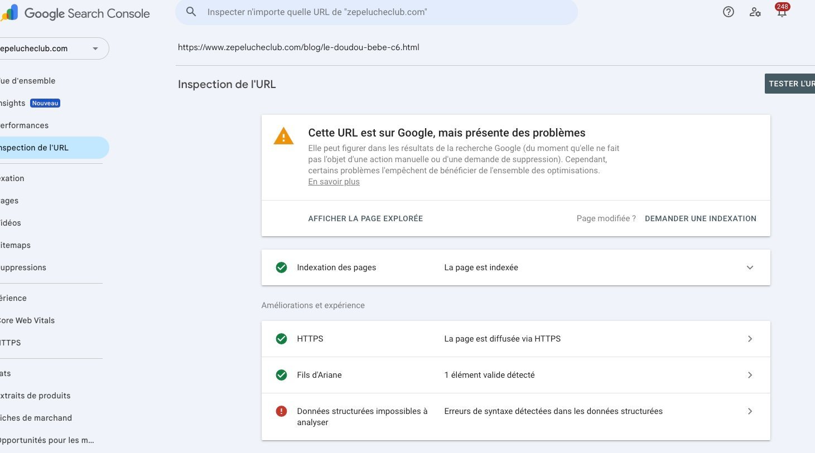Click the Google Search Console logo

tap(75, 13)
